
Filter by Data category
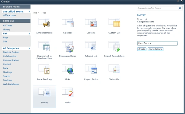click(x=5, y=68)
